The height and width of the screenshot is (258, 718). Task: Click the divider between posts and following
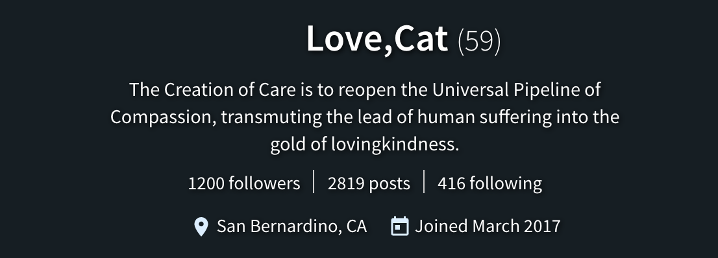click(x=424, y=182)
